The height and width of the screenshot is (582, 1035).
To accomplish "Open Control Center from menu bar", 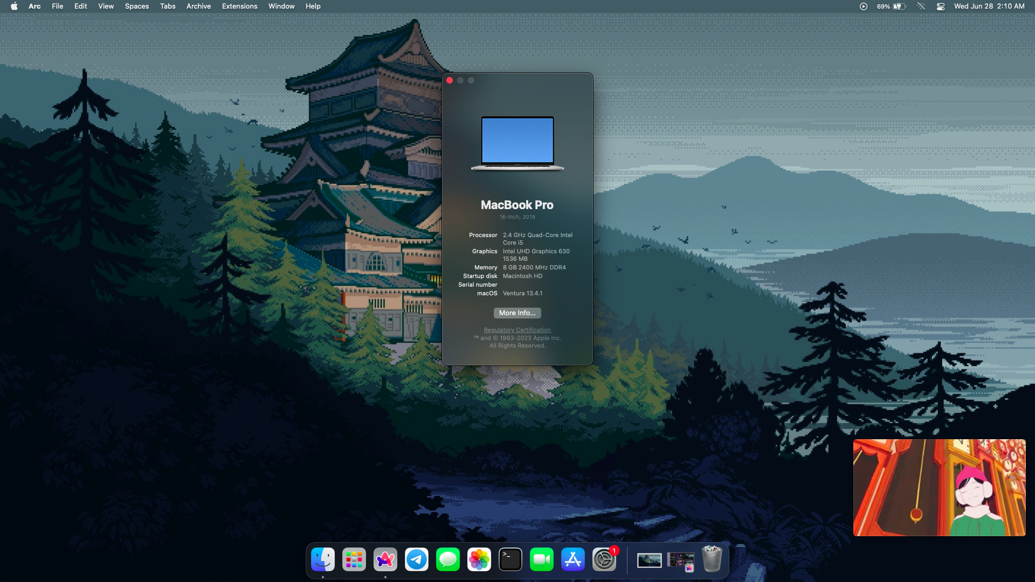I will coord(941,6).
